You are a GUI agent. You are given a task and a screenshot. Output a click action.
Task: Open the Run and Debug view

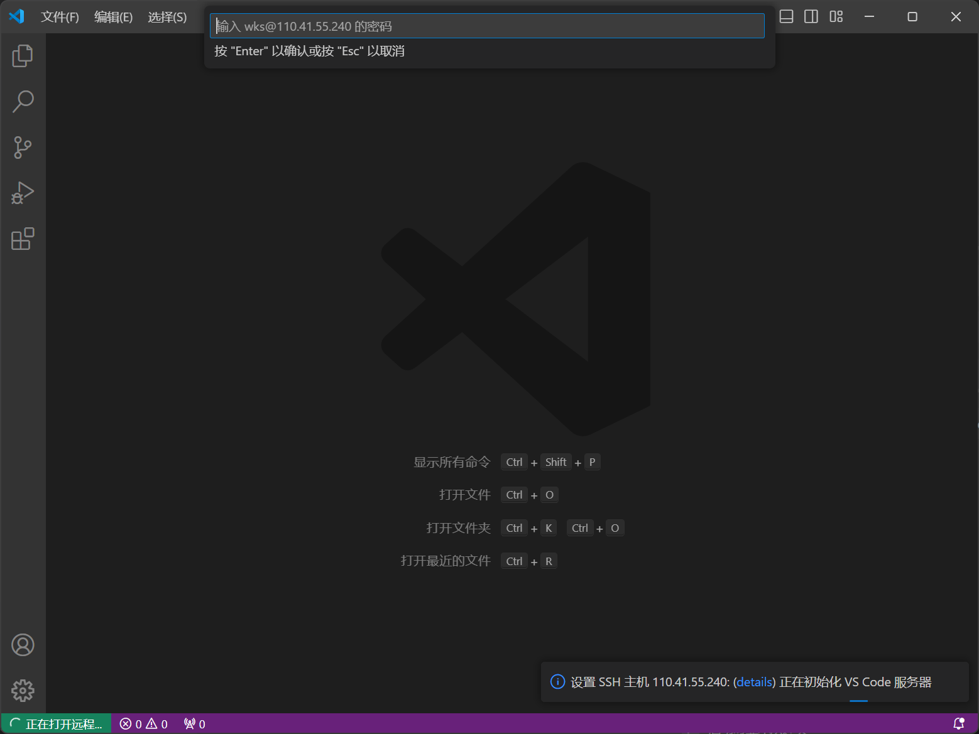pyautogui.click(x=23, y=193)
